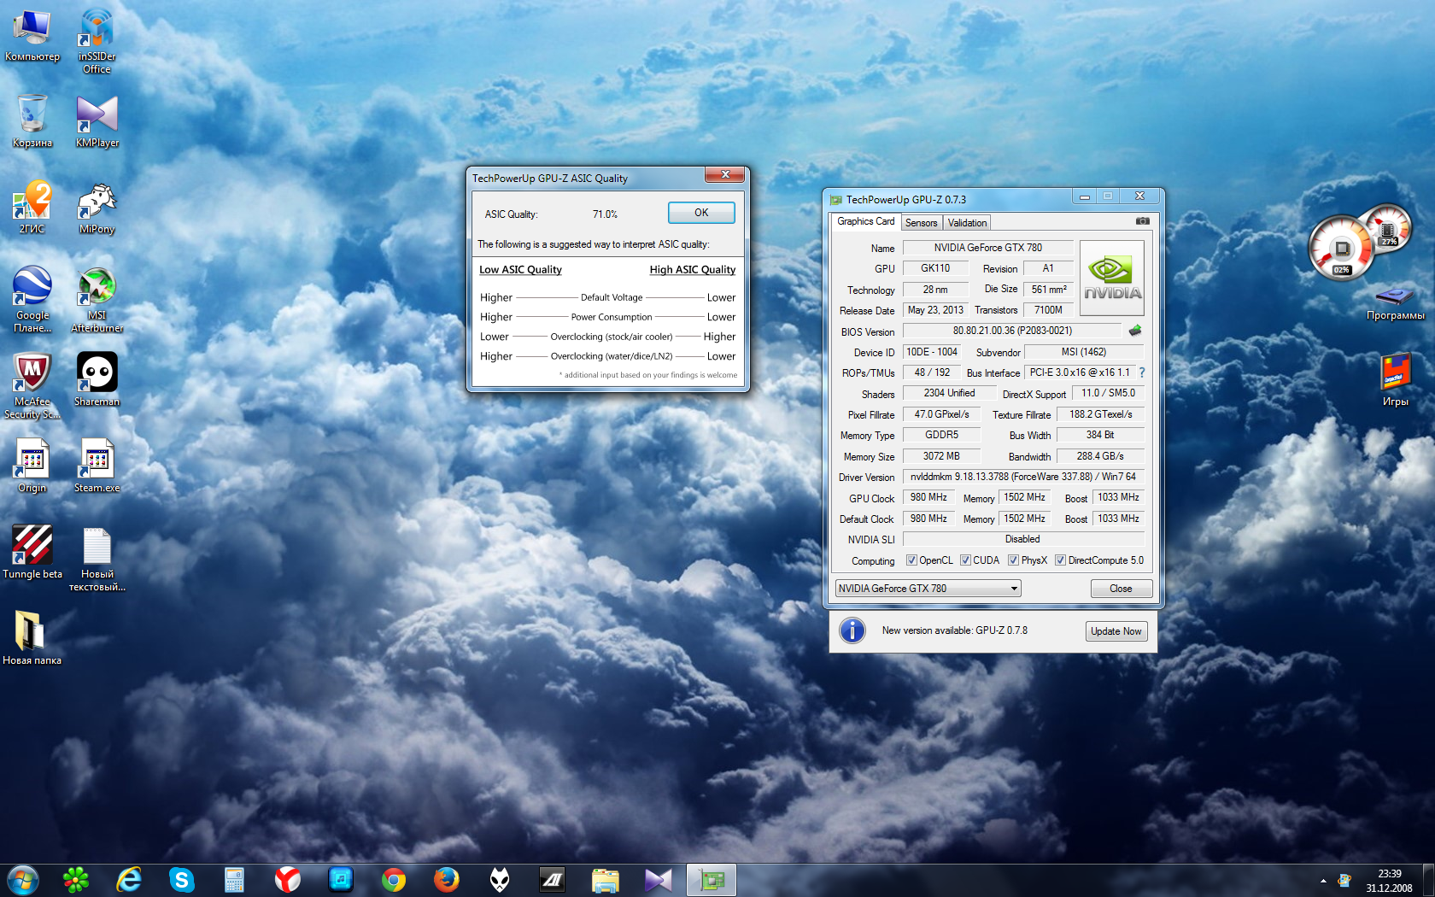
Task: Click the Close button in GPU-Z
Action: (x=1121, y=589)
